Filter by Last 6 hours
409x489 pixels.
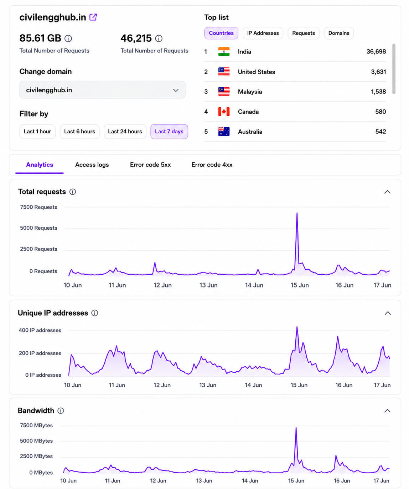point(79,131)
